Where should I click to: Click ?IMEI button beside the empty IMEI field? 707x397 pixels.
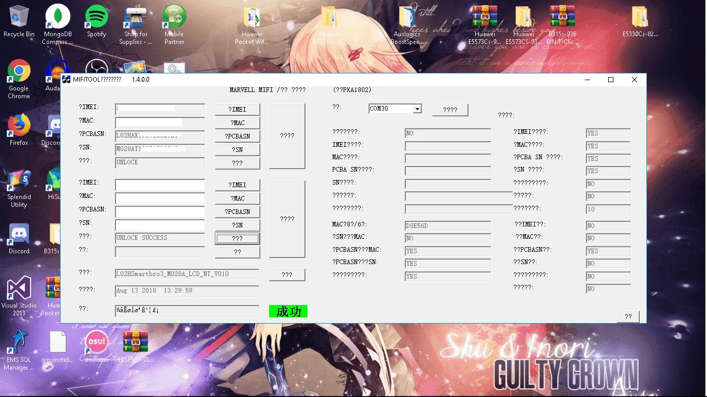[x=238, y=185]
